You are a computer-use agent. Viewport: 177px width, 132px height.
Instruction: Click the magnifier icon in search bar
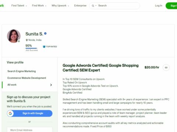click(93, 5)
